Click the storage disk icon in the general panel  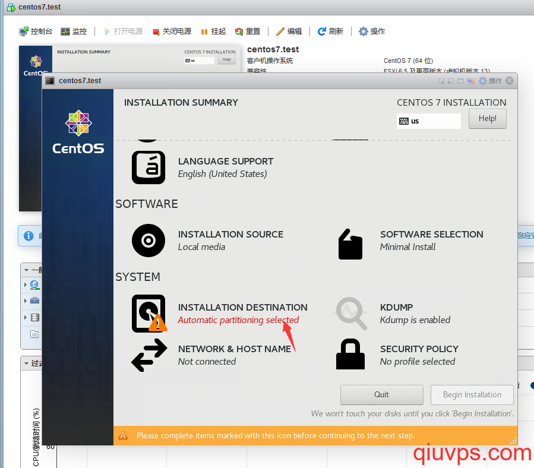pos(34,318)
